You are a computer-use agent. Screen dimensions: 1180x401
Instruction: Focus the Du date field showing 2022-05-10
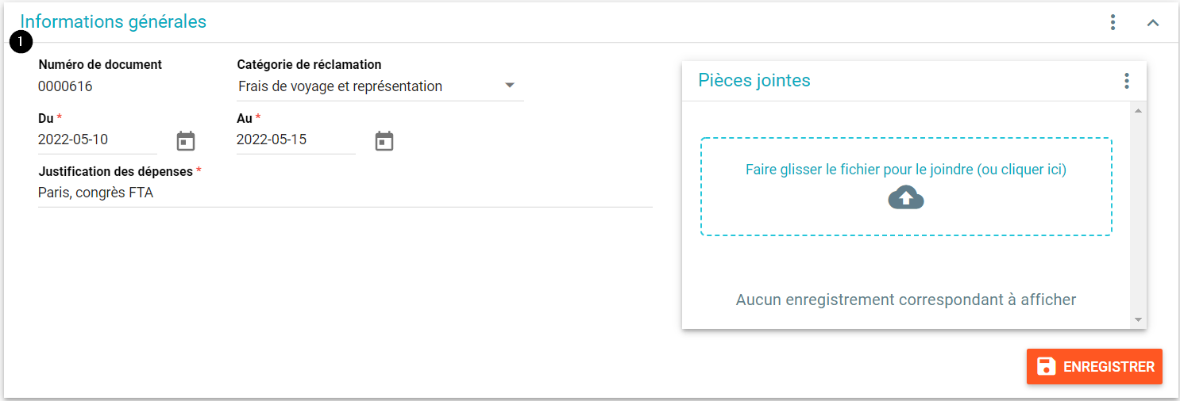tap(98, 140)
